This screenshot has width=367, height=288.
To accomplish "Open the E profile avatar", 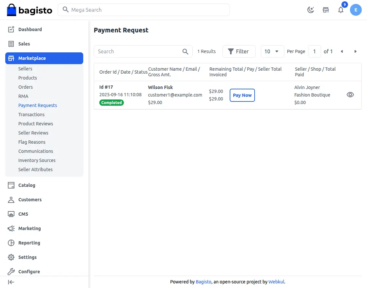I will pos(356,10).
